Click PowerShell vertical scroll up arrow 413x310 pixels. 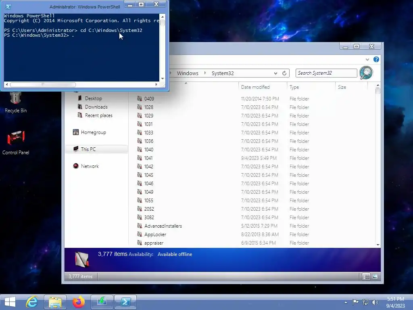coord(163,17)
